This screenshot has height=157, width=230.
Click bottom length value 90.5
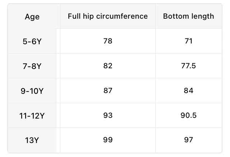click(x=188, y=115)
